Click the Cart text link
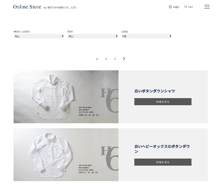 coord(190,7)
